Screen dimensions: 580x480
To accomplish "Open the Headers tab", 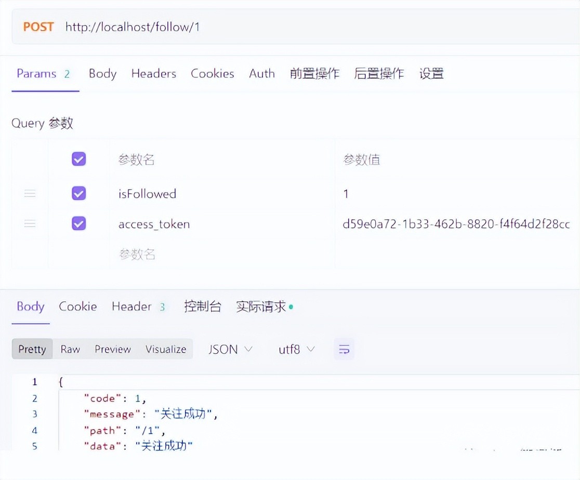I will (153, 74).
